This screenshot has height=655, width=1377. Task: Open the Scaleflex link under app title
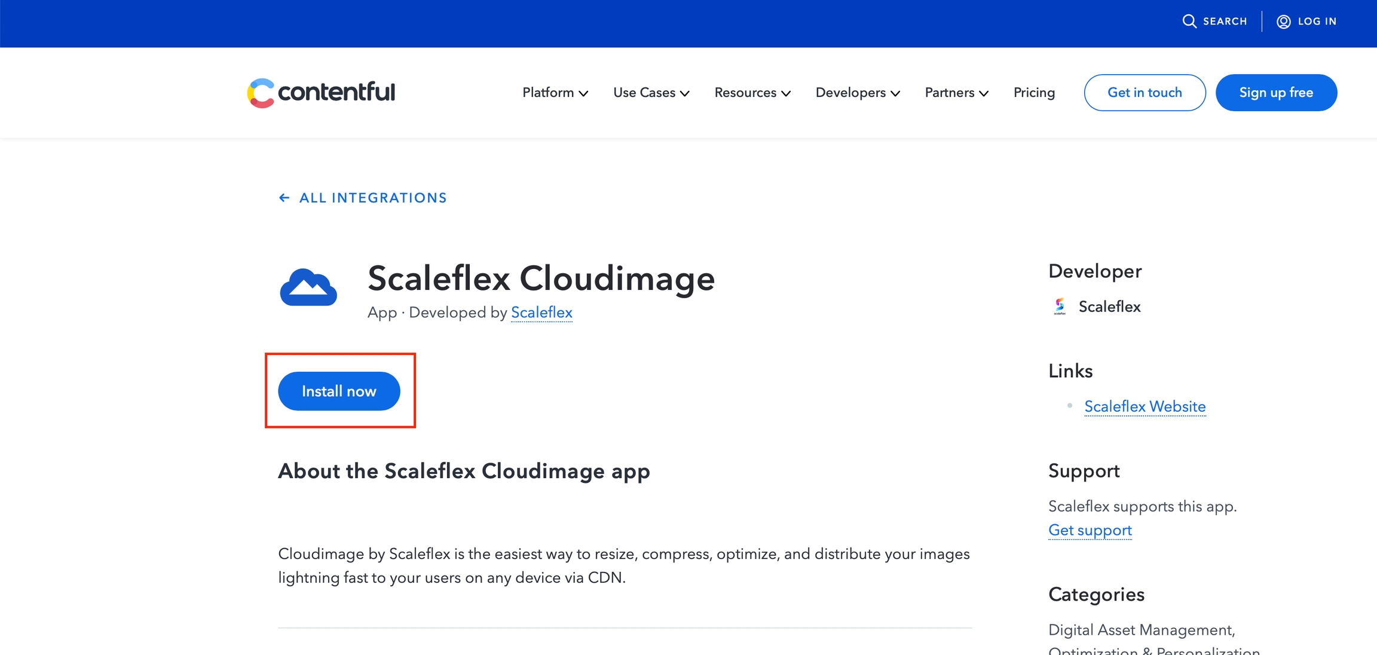click(x=541, y=313)
